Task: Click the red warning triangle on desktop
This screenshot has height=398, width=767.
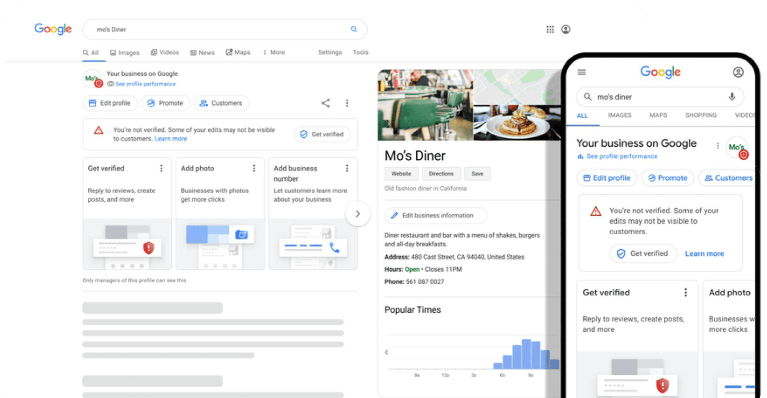Action: 99,130
